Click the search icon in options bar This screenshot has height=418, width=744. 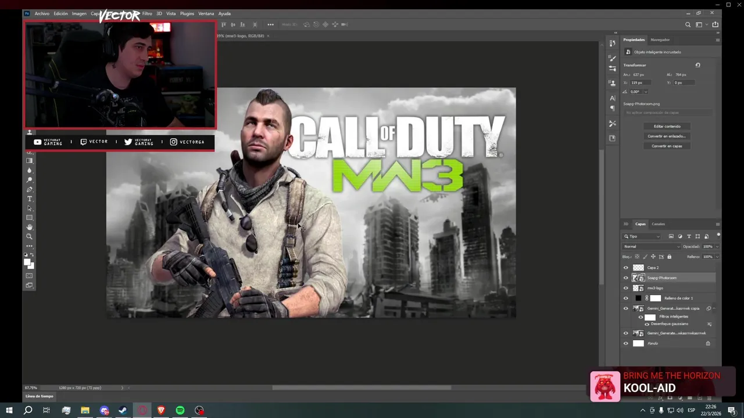[x=688, y=24]
